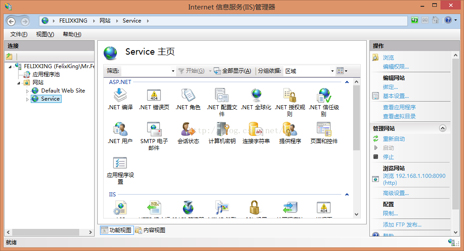The image size is (464, 251).
Task: Open the globe with funnel filtering icon
Action: pos(188,208)
